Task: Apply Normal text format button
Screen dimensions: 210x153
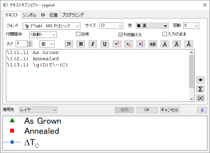Action: tap(69, 44)
